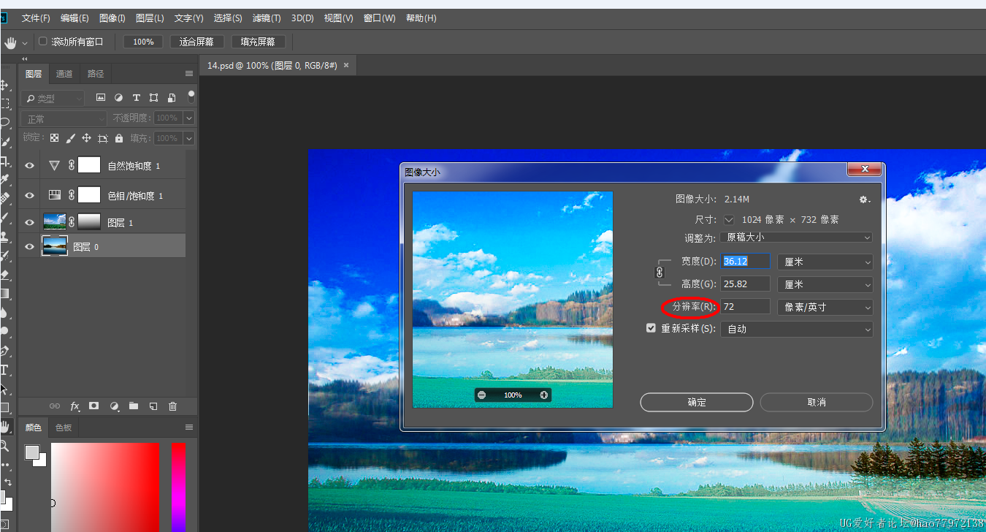Click mask link on 色相/饱和度 1 layer

point(72,195)
